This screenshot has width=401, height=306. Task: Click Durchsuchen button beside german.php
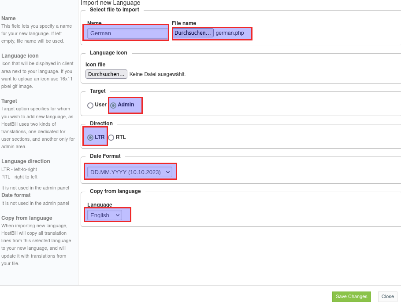(x=193, y=33)
